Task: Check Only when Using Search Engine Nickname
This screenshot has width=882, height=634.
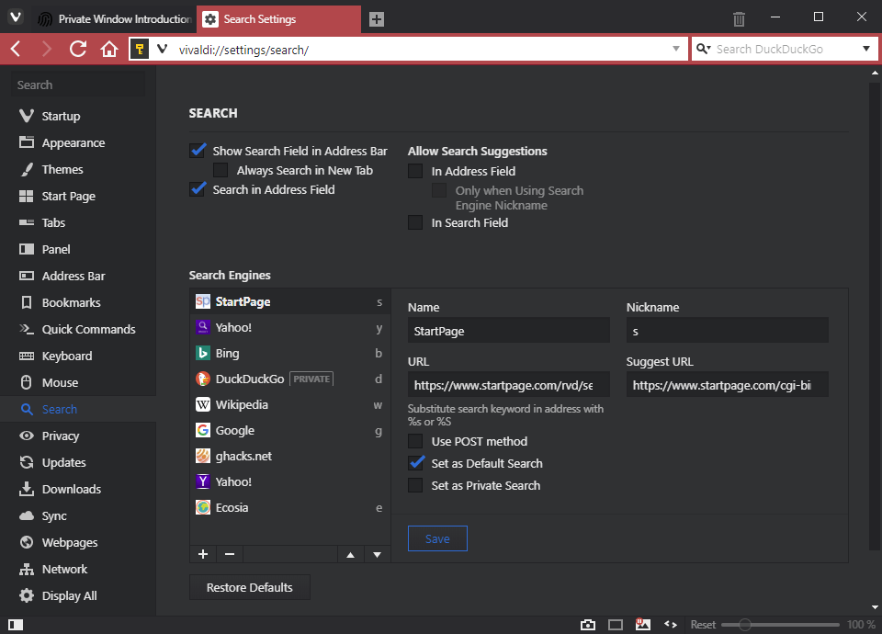Action: coord(439,190)
